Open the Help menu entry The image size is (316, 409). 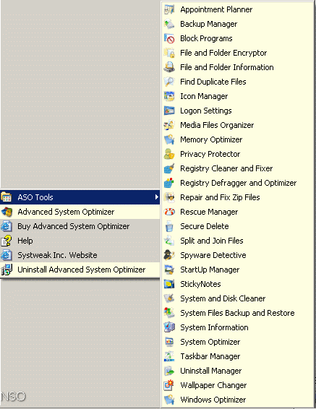point(80,241)
